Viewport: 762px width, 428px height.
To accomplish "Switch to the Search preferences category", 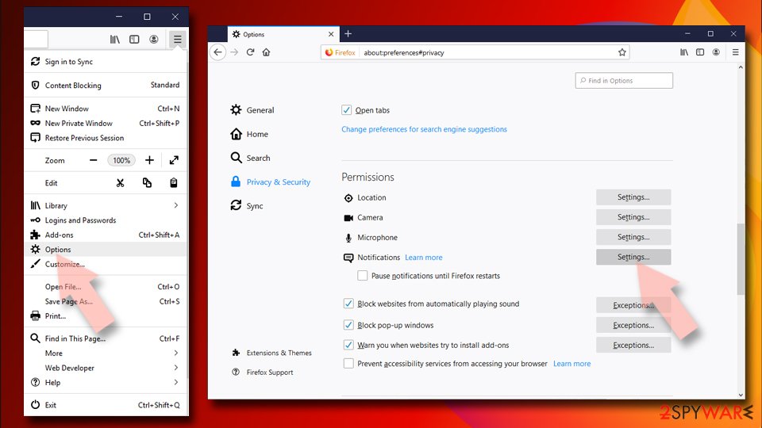I will [250, 158].
